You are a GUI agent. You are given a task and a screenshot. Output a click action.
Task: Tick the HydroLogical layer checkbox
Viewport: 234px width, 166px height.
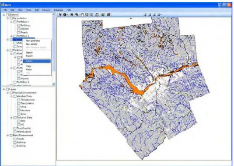(15, 132)
